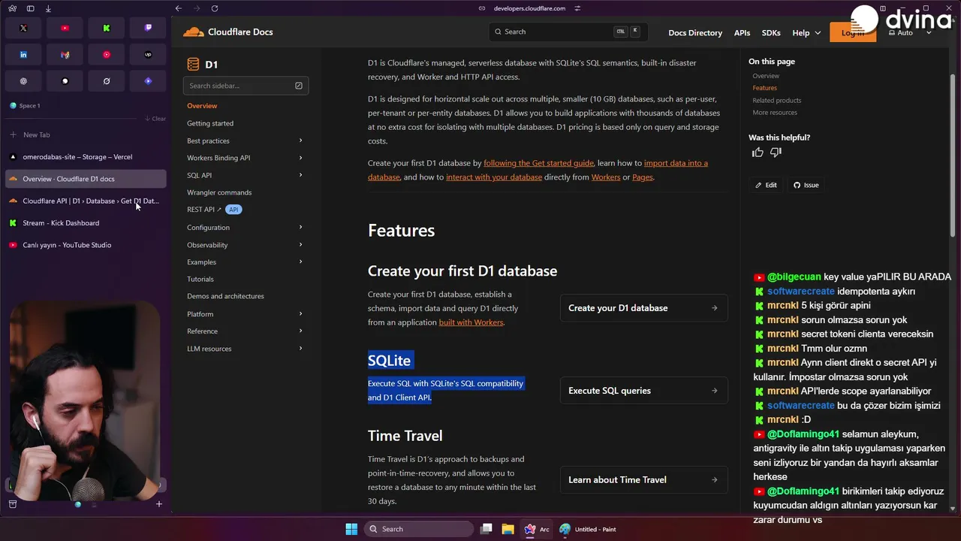
Task: Toggle the Arc sidebar visibility icon
Action: 30,8
